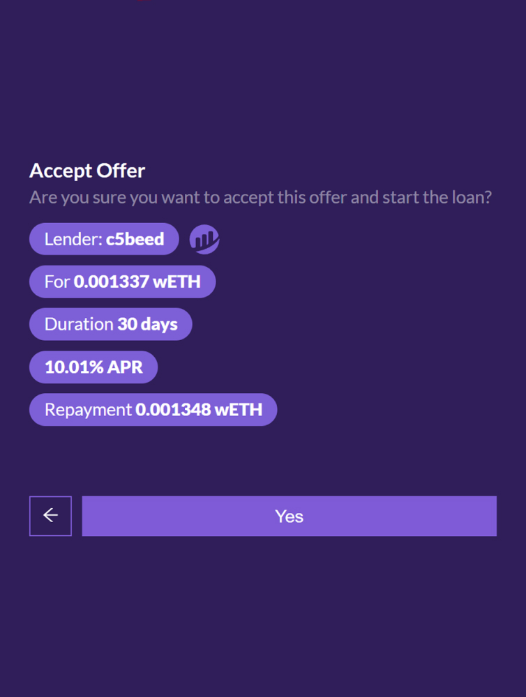The image size is (526, 697).
Task: Click the Lender: c5beed pill
Action: click(104, 240)
